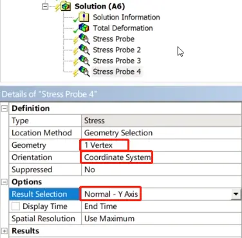The height and width of the screenshot is (238, 242).
Task: Expand the Results section
Action: click(5, 231)
